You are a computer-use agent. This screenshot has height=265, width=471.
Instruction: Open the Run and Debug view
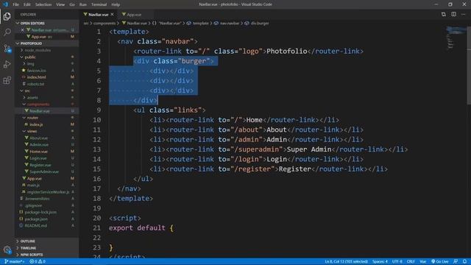click(7, 64)
